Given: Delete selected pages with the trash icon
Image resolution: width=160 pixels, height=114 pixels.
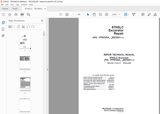Looking at the screenshot, I should [x=19, y=27].
